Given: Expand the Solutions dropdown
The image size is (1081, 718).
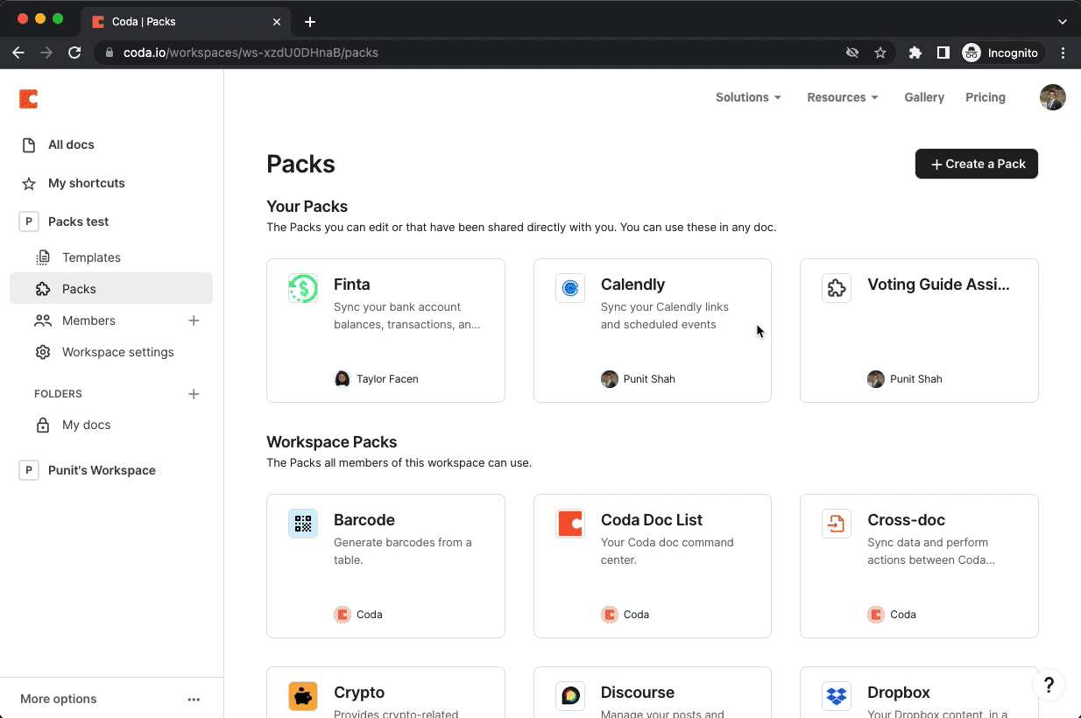Looking at the screenshot, I should point(748,97).
